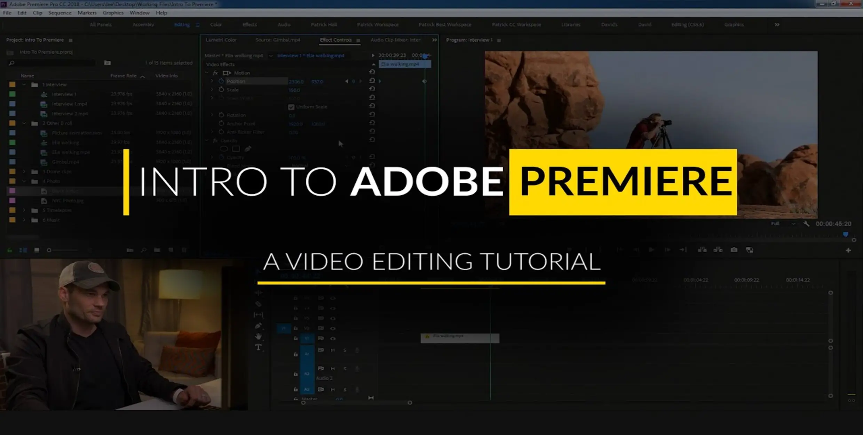Open the Sequence menu

click(60, 13)
